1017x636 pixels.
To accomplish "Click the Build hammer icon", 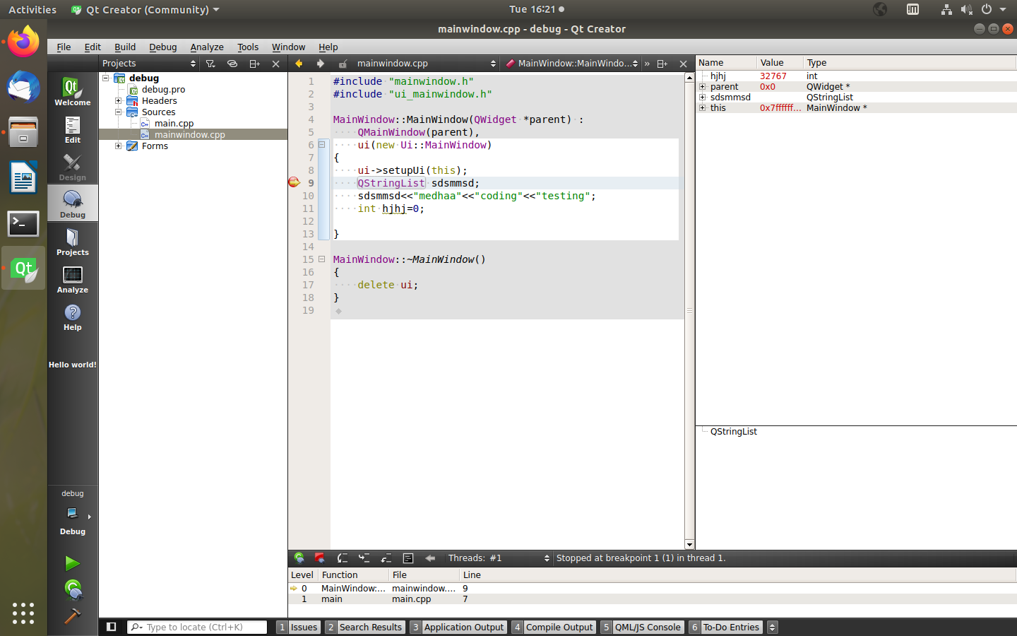I will pyautogui.click(x=72, y=616).
